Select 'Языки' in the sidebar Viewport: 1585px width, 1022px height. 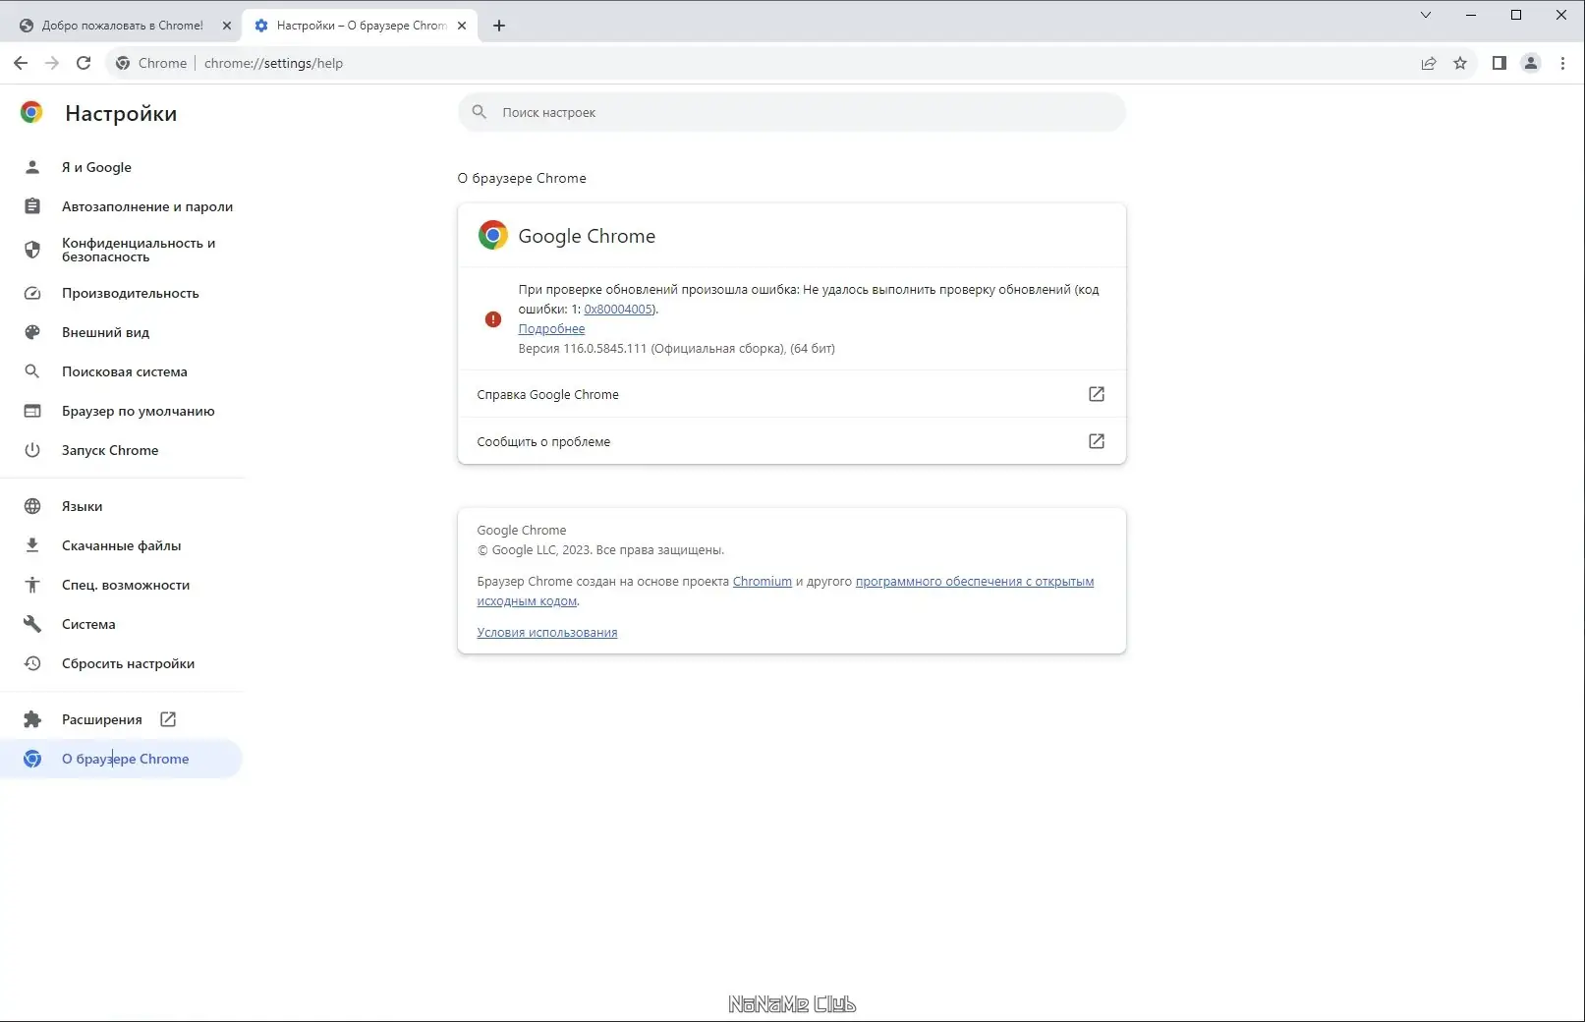[121, 506]
